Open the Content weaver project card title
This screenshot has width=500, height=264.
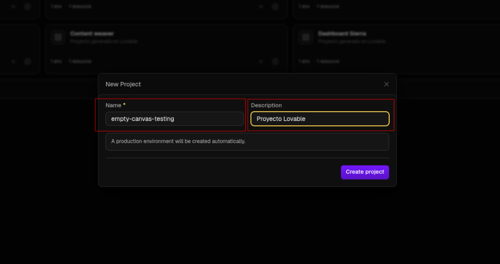92,34
